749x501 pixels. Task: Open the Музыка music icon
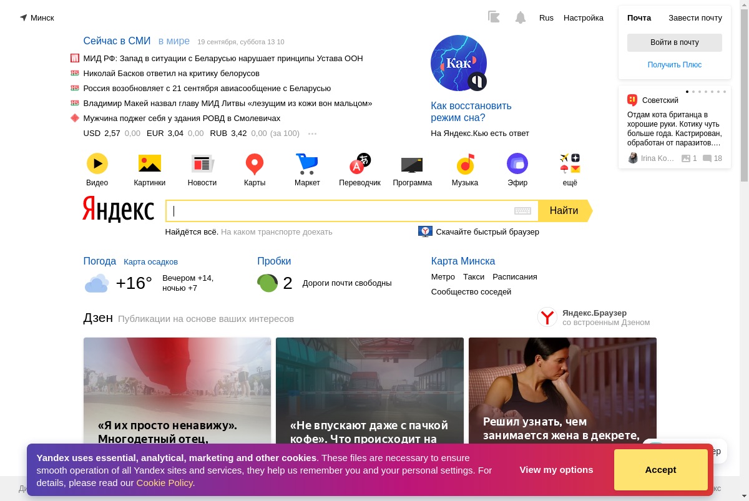pos(465,164)
